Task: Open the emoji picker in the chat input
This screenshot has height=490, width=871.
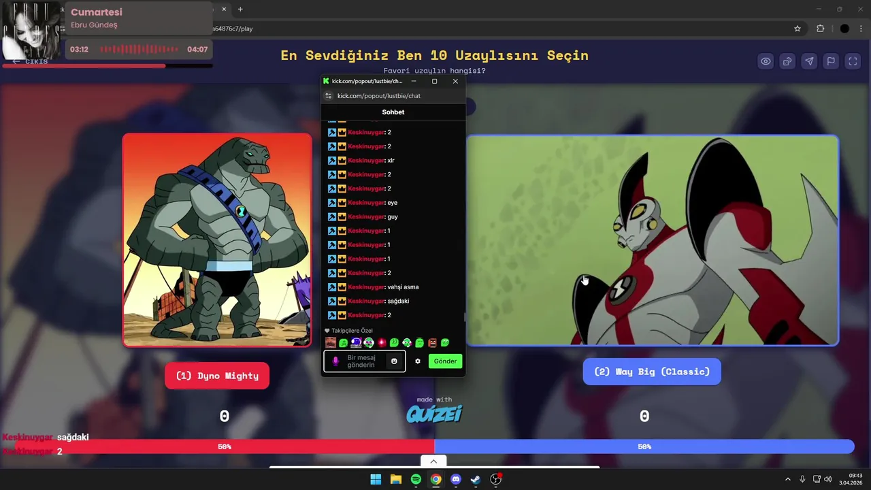Action: click(394, 361)
